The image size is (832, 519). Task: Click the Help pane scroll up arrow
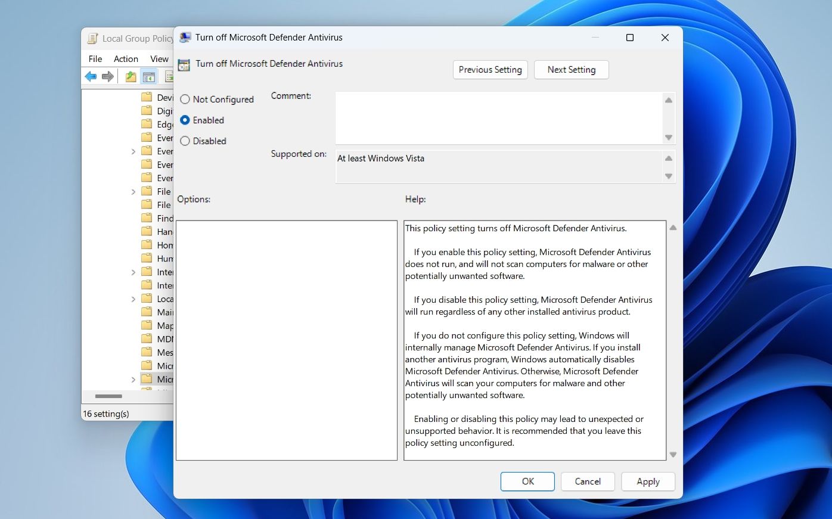click(x=673, y=228)
